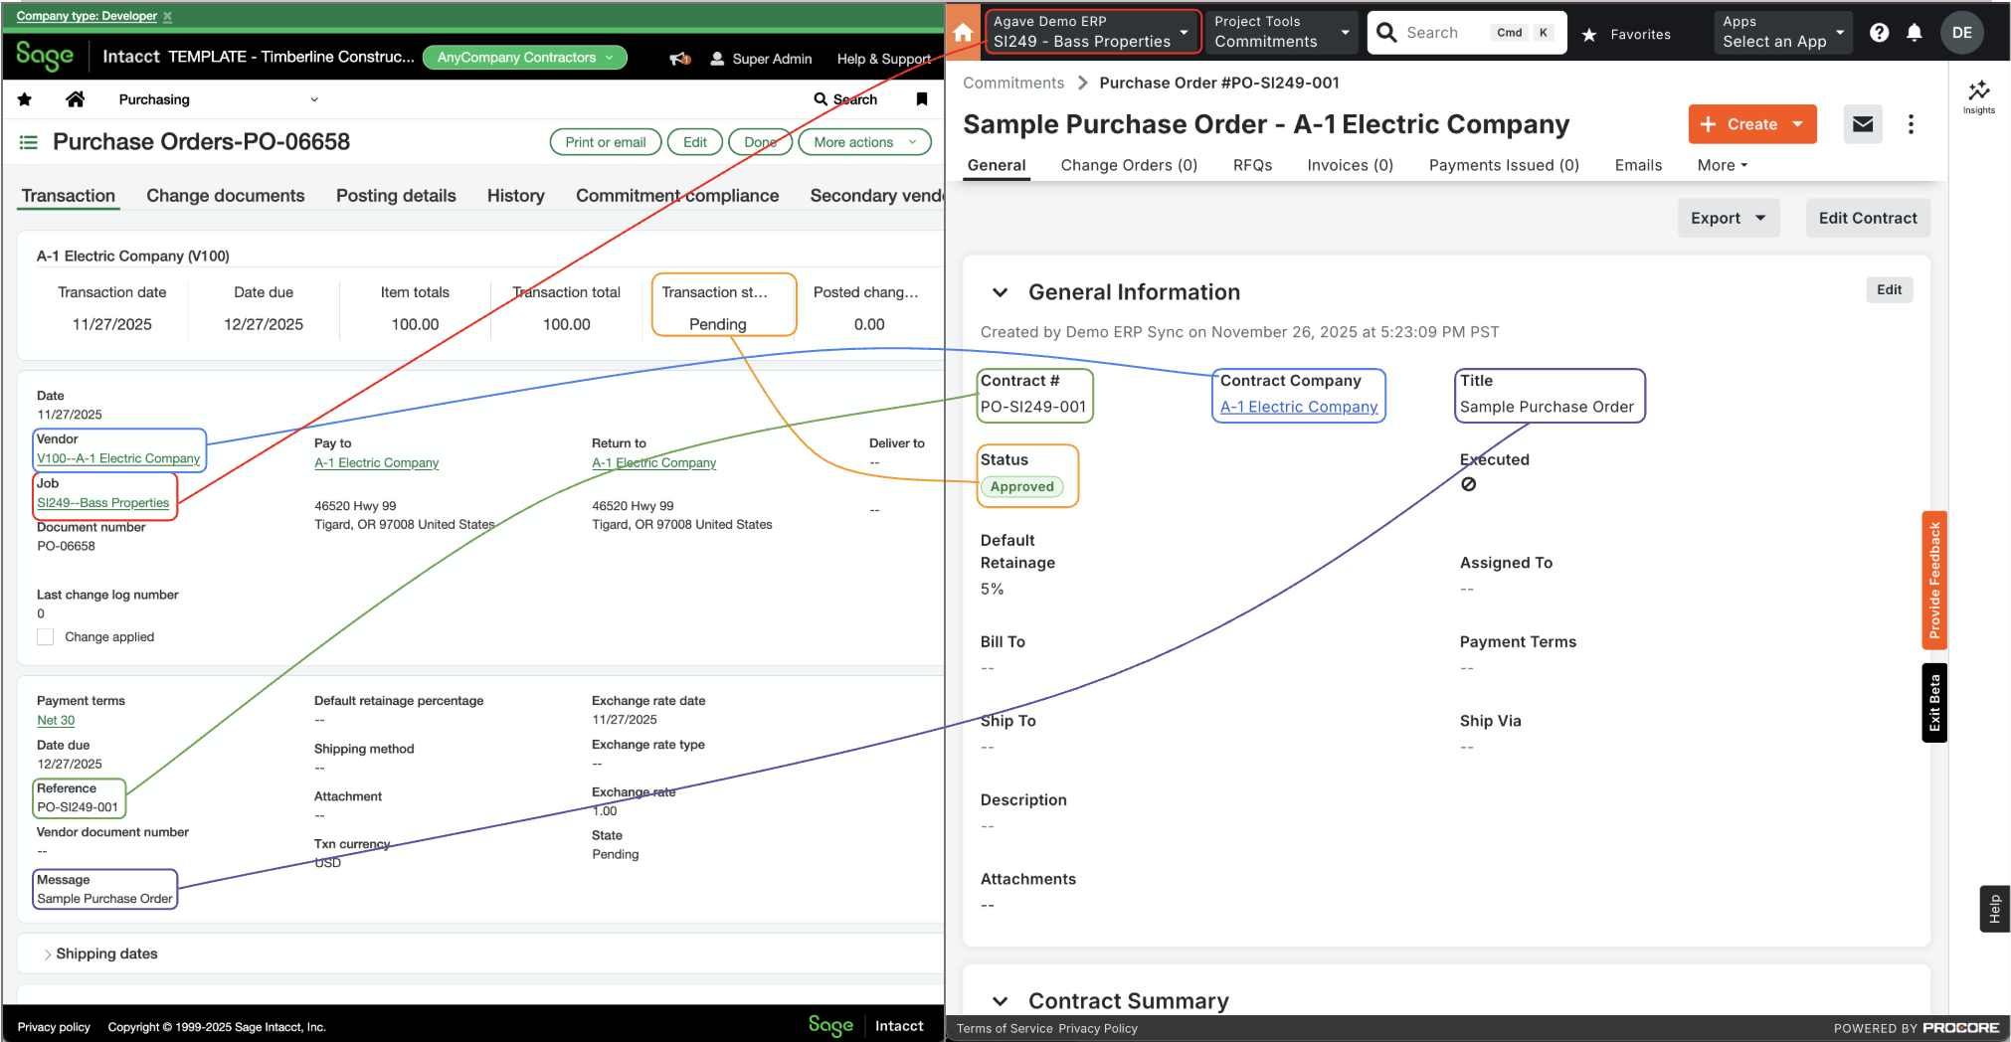2011x1042 pixels.
Task: Click the list icon beside Purchase Orders title
Action: click(28, 141)
